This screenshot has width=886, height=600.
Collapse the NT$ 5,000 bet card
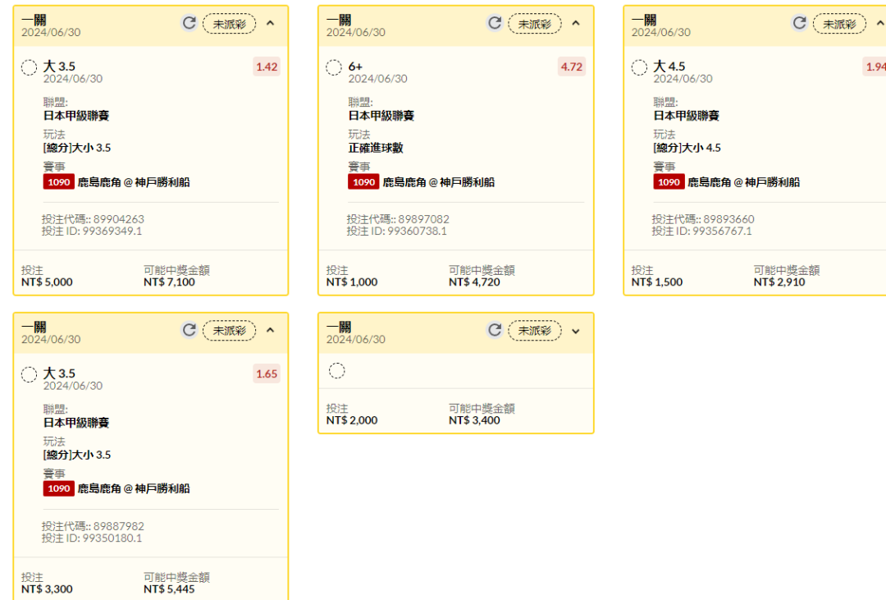pyautogui.click(x=270, y=23)
